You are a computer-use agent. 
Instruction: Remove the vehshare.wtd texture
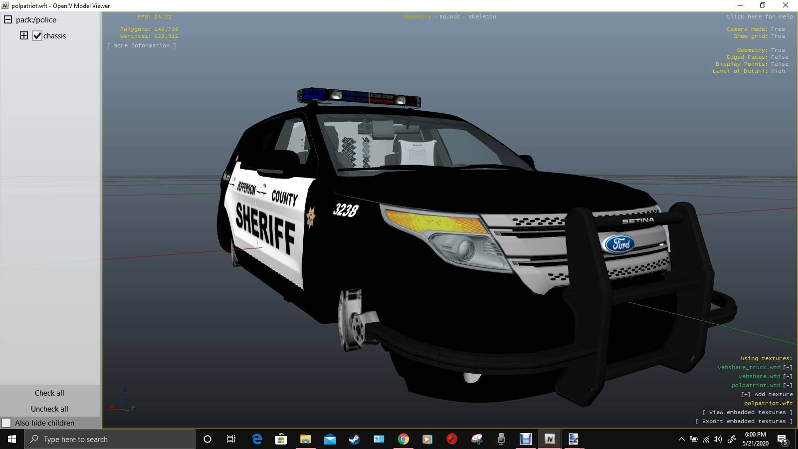point(788,376)
